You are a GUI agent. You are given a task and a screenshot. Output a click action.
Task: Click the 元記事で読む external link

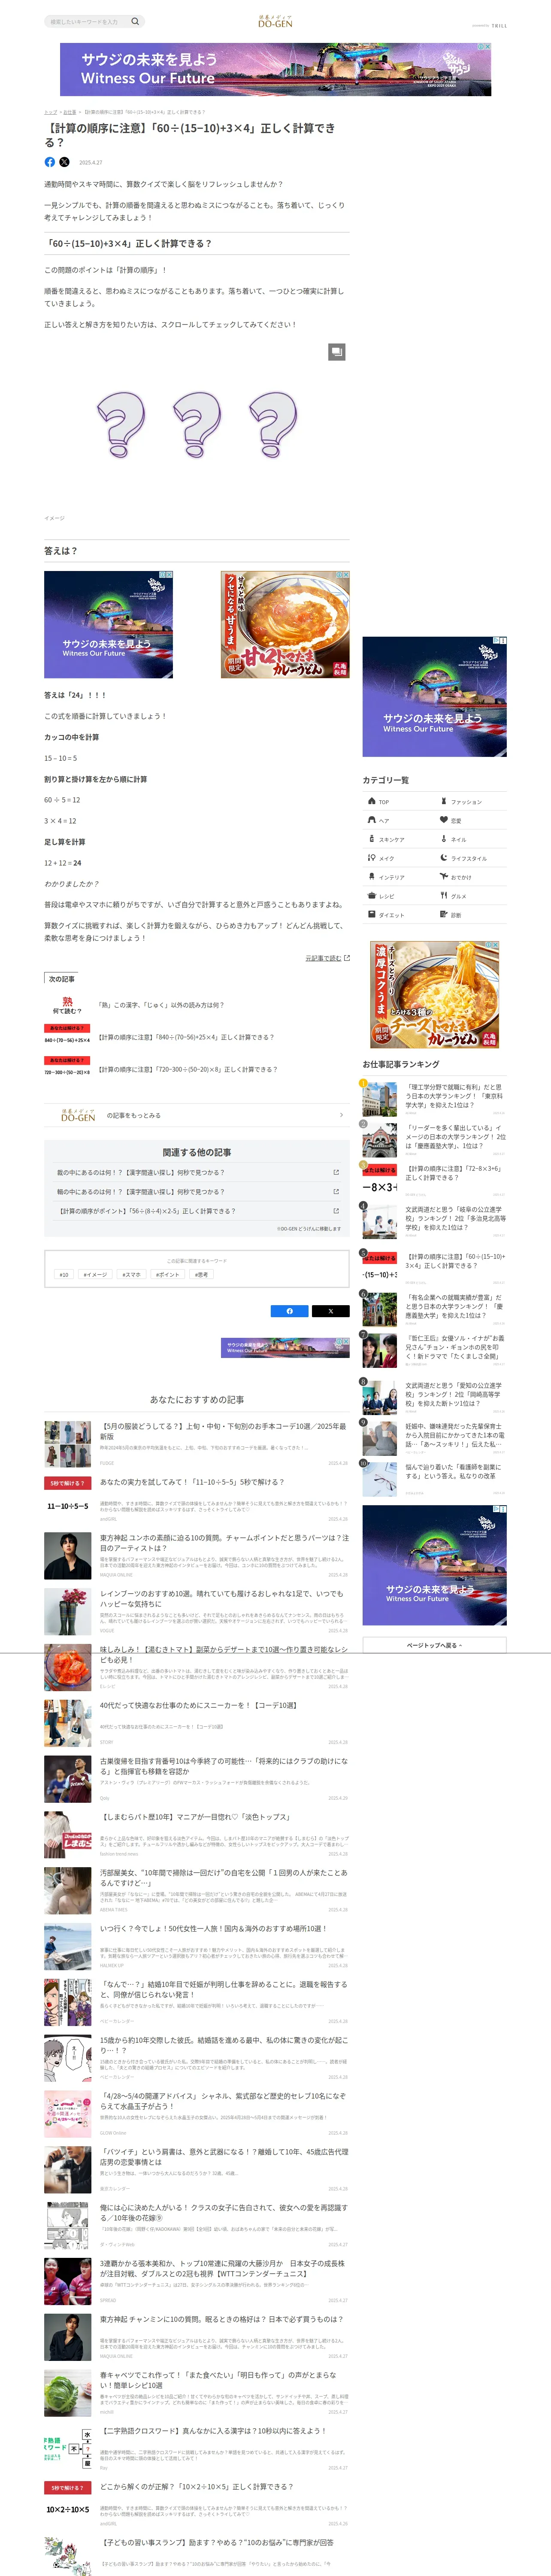click(x=327, y=958)
